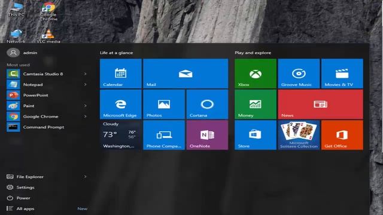Viewport: 383px width, 215px height.
Task: Launch the OneNote tile
Action: (x=207, y=135)
